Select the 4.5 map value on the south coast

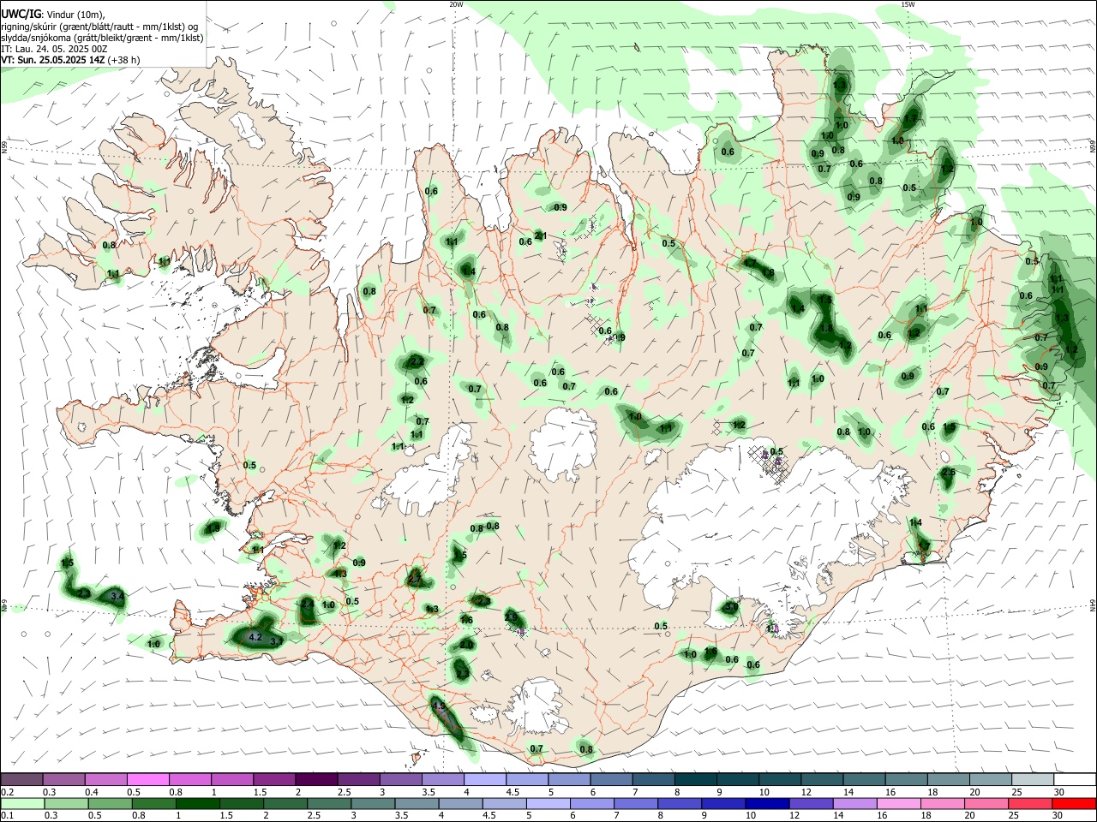tap(440, 706)
